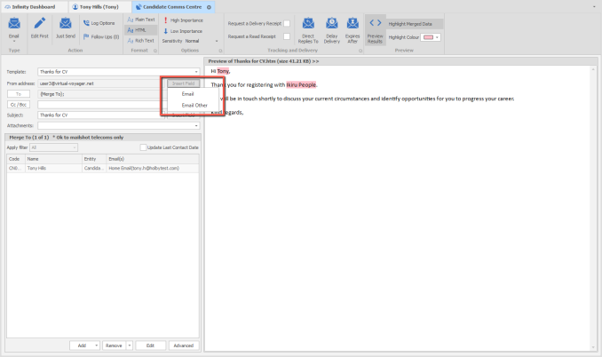Viewport: 602px width, 357px height.
Task: Open the Highlight Colour swatch picker
Action: 434,37
